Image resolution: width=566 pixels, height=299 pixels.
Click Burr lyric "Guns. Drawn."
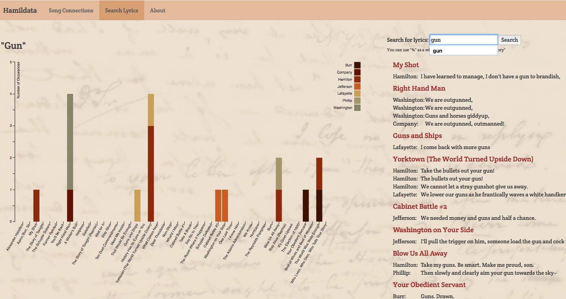437,296
